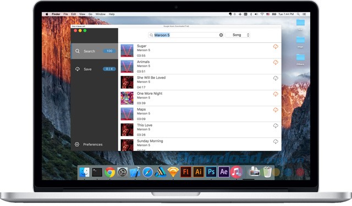Viewport: 352px width, 206px height.
Task: Download This Love with its cloud icon
Action: [x=276, y=126]
